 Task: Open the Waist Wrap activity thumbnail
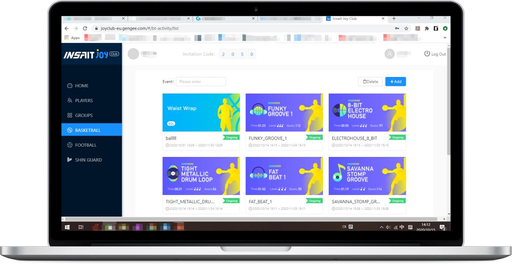[201, 113]
